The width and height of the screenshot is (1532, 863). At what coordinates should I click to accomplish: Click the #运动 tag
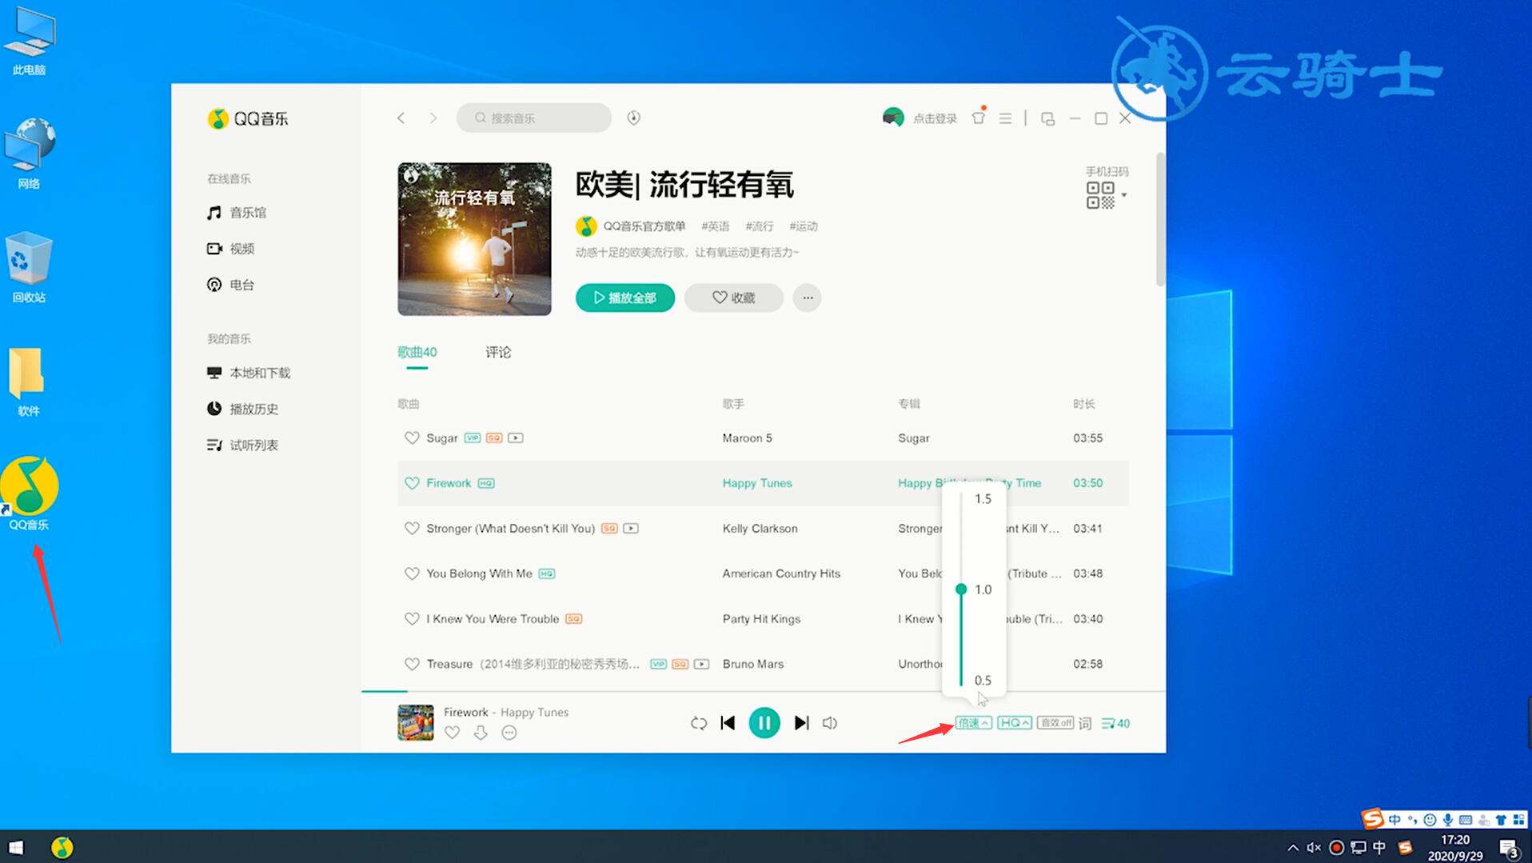click(804, 226)
